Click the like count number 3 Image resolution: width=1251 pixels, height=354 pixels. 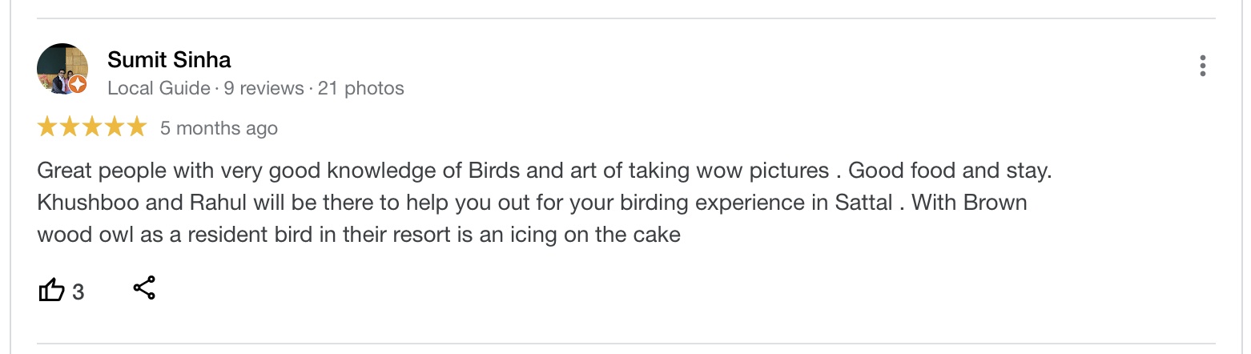pos(78,292)
